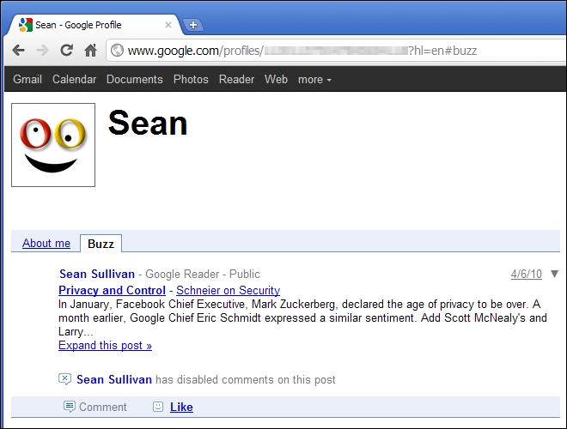Click the Comment bubble icon
The width and height of the screenshot is (567, 429).
69,407
